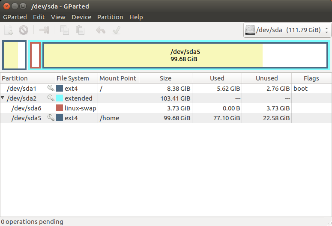Screen dimensions: 332x226
Task: Select the /dev/sda6 partition row
Action: pos(166,108)
